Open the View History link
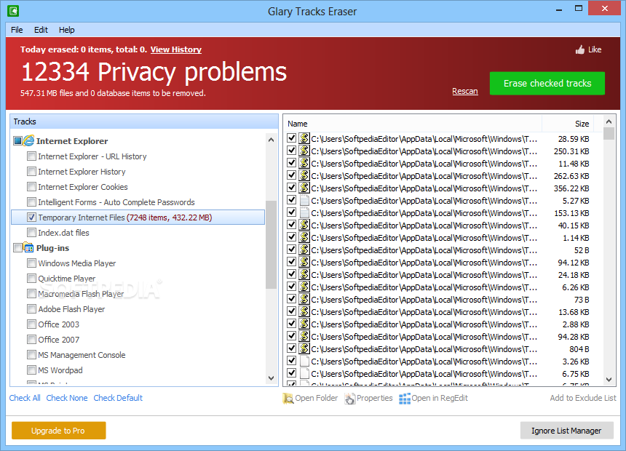Screen dimensions: 626x451 (x=175, y=49)
